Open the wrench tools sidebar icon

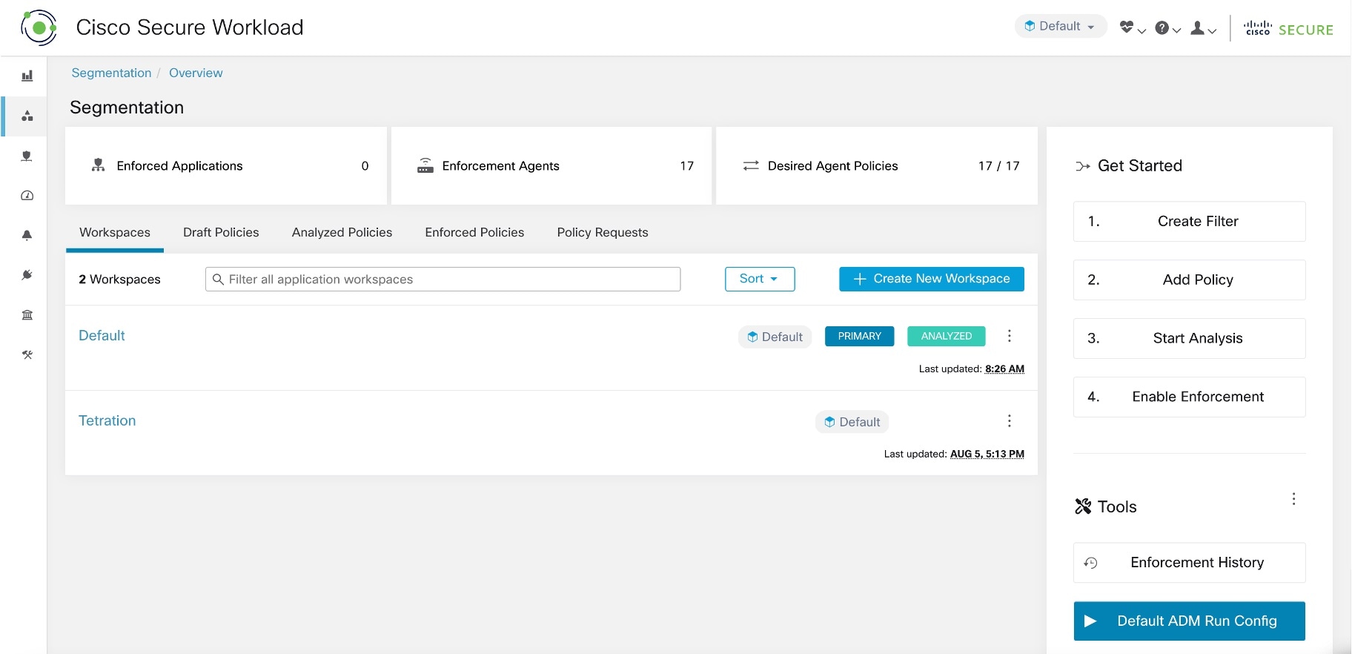pos(27,354)
